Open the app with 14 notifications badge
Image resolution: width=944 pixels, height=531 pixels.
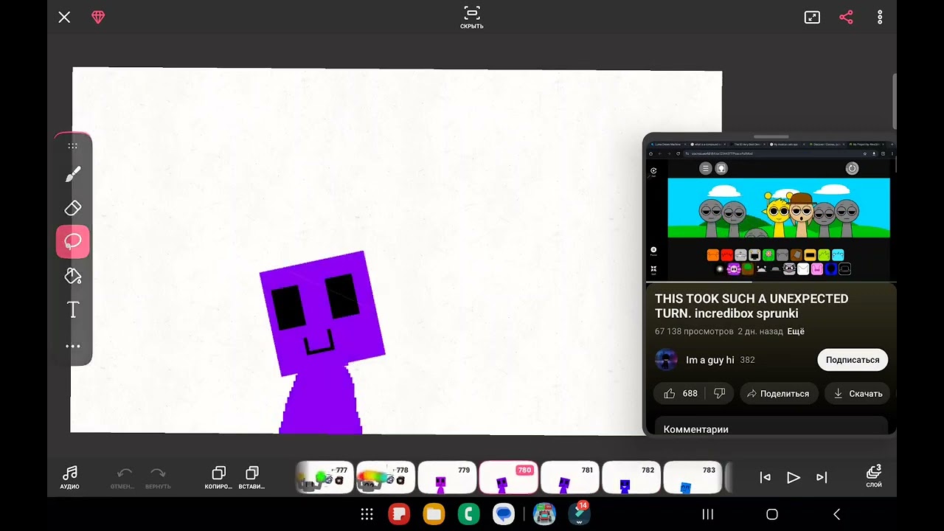(579, 514)
